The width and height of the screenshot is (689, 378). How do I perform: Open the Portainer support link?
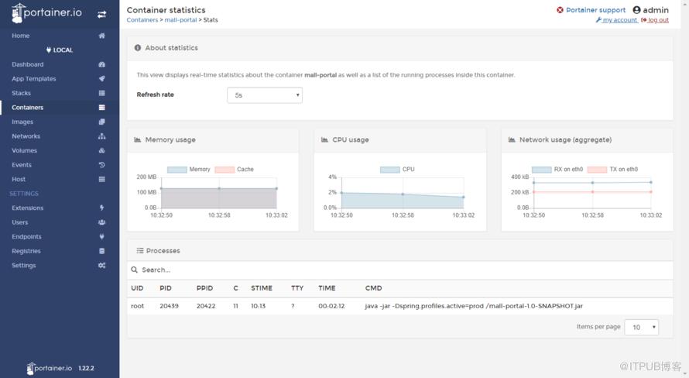[595, 10]
